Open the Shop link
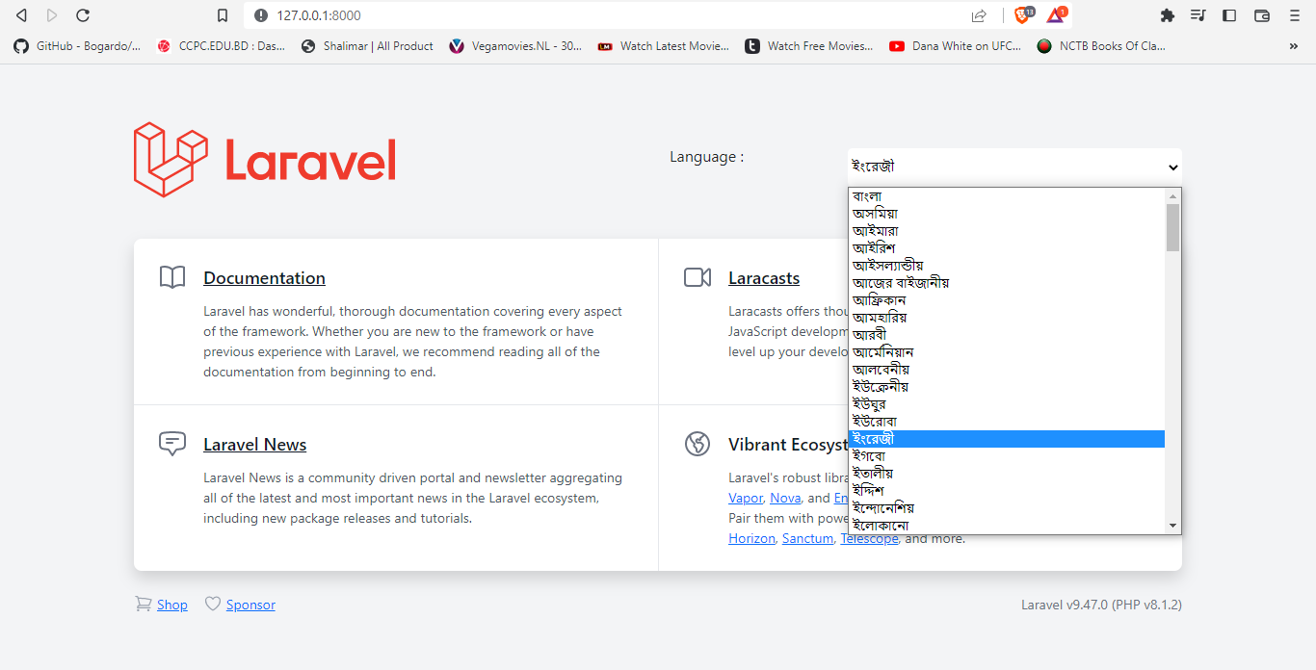Image resolution: width=1316 pixels, height=670 pixels. click(172, 605)
